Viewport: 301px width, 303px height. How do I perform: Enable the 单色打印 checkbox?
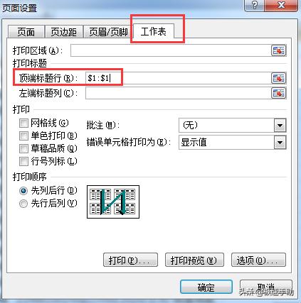point(23,136)
